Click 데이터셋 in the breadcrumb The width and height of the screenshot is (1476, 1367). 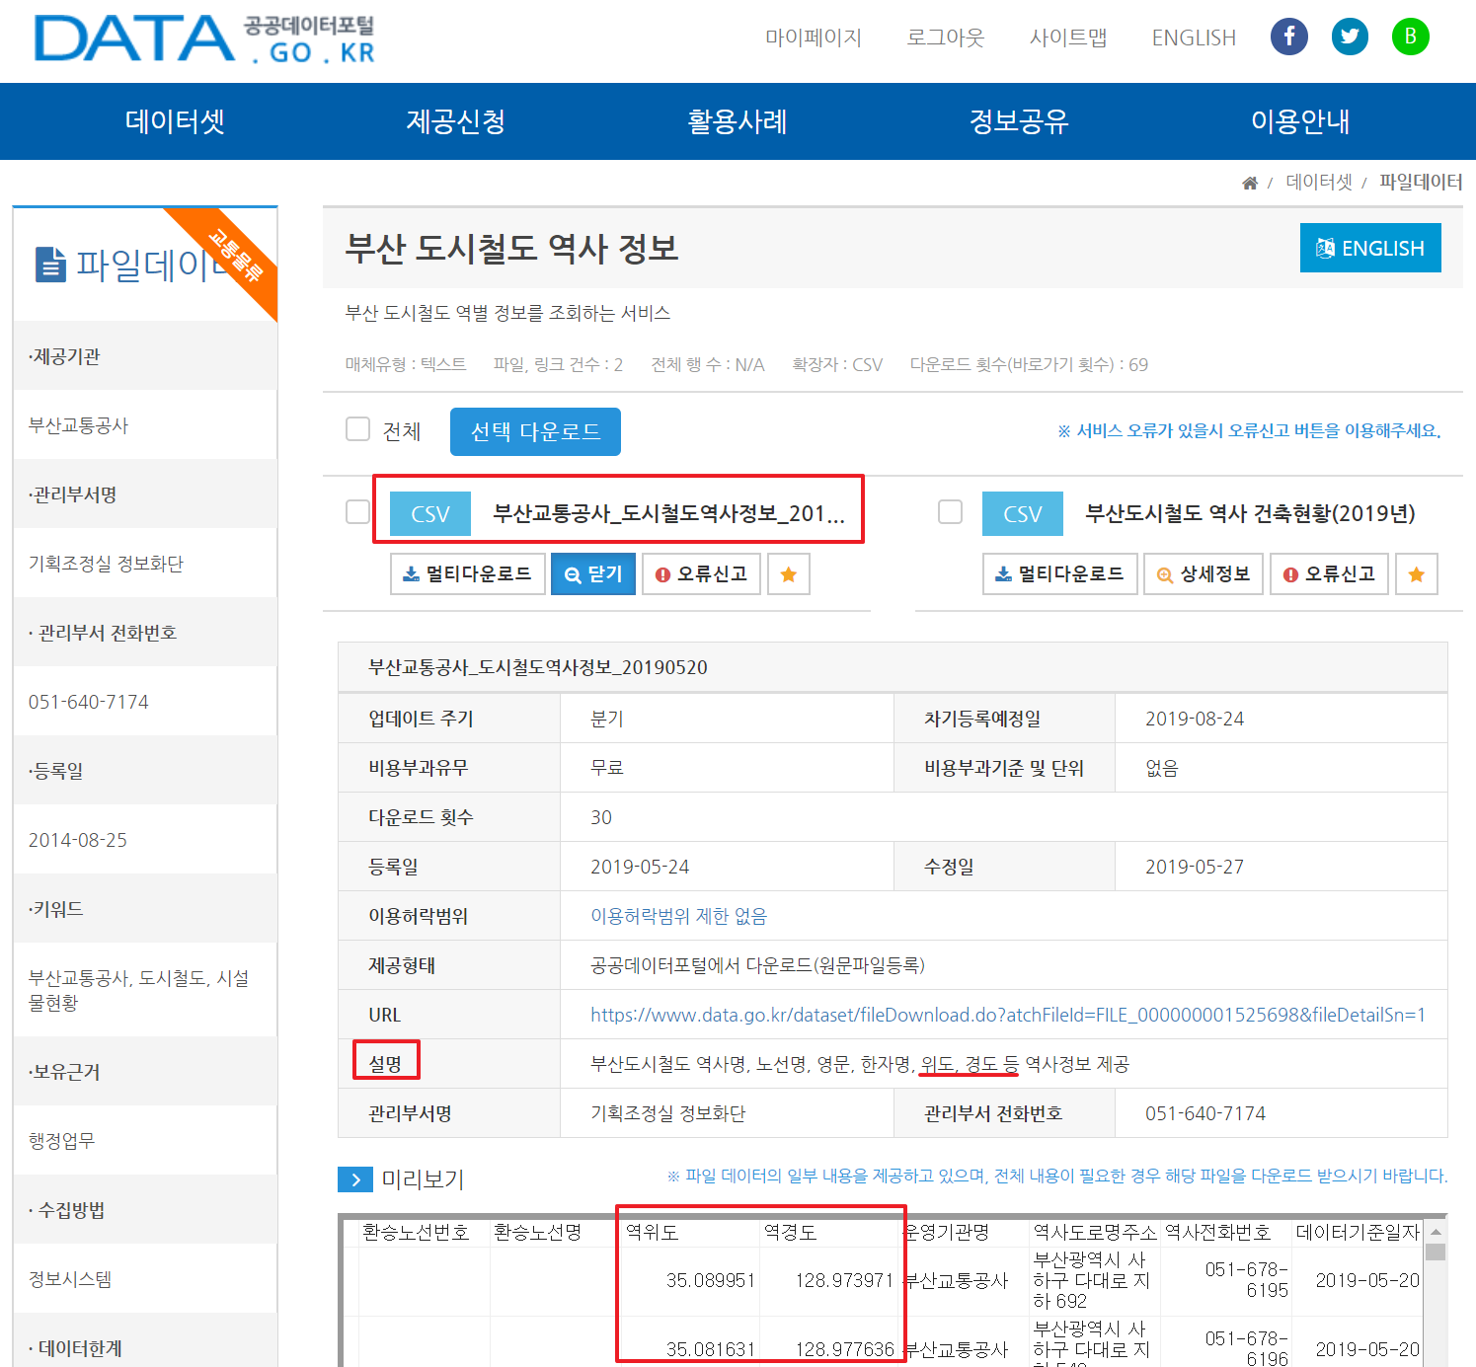tap(1319, 183)
